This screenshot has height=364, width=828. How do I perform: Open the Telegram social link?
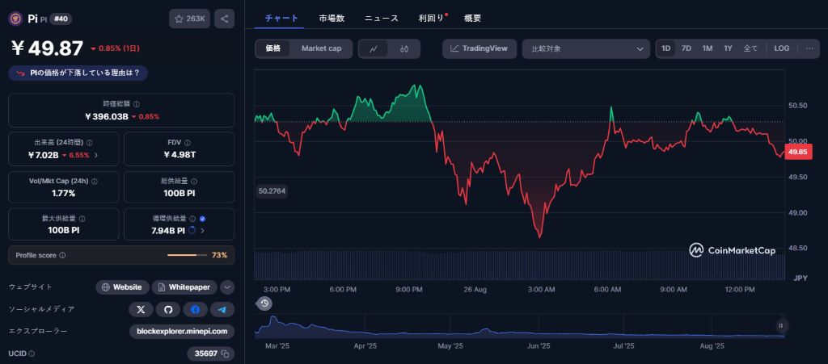point(222,309)
